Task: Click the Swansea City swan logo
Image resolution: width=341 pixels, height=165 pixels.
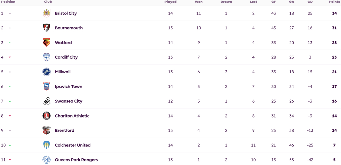Action: click(x=46, y=101)
